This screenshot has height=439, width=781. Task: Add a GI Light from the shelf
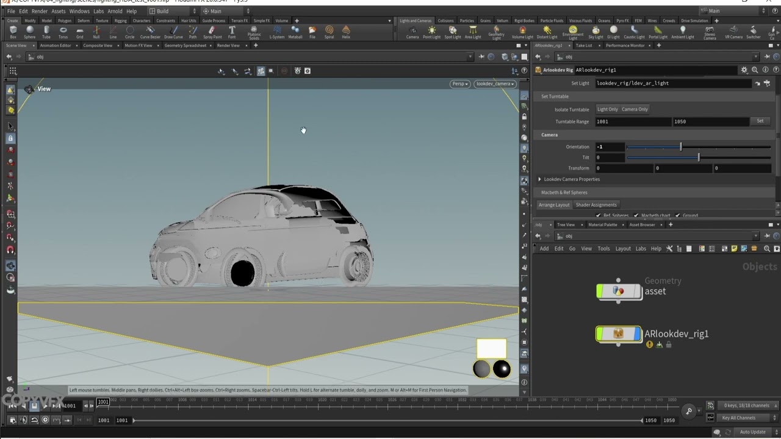click(613, 32)
